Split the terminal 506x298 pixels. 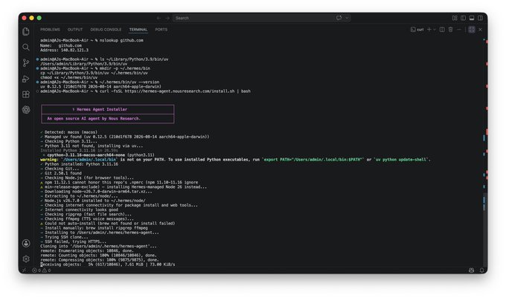pyautogui.click(x=442, y=30)
